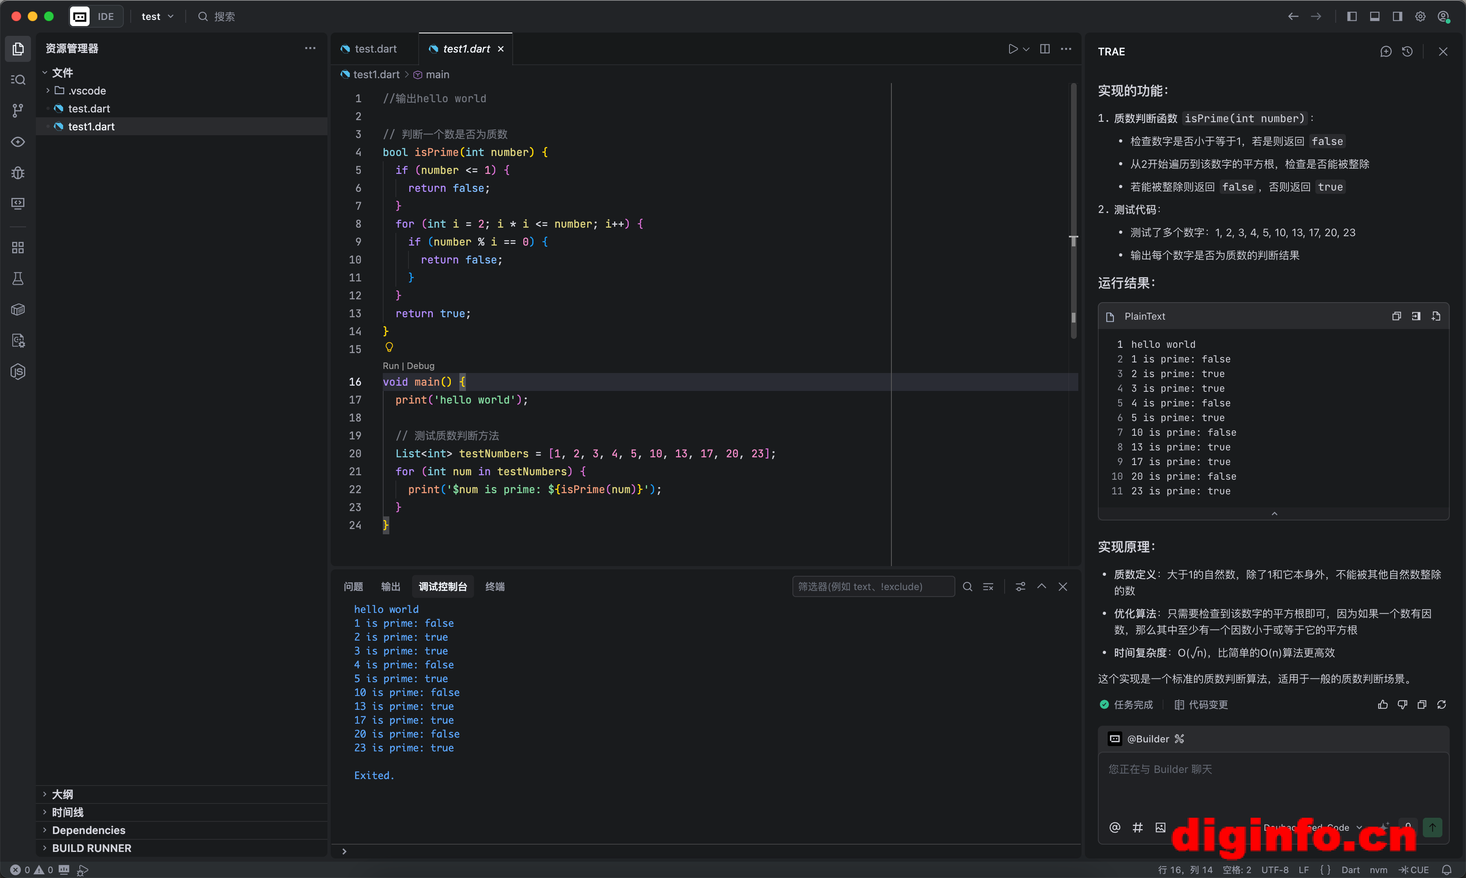Open the Extensions view in activity bar
Viewport: 1466px width, 878px height.
(x=18, y=247)
